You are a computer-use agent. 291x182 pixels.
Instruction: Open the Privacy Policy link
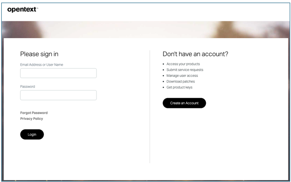click(x=32, y=119)
